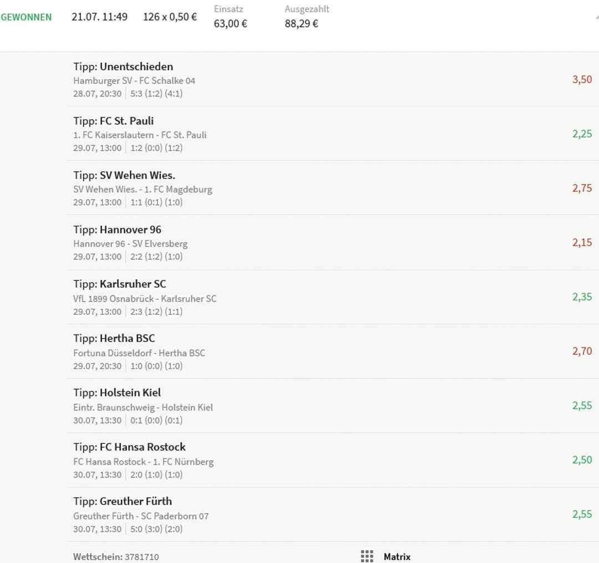Select Tipp: FC St. Pauli heading
599x563 pixels.
[x=114, y=121]
